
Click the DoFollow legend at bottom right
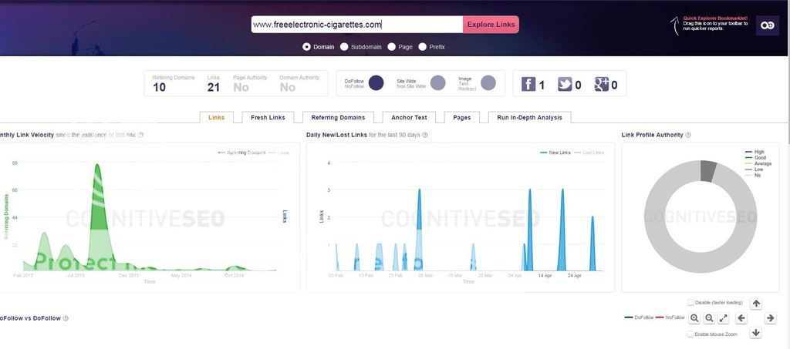[638, 317]
